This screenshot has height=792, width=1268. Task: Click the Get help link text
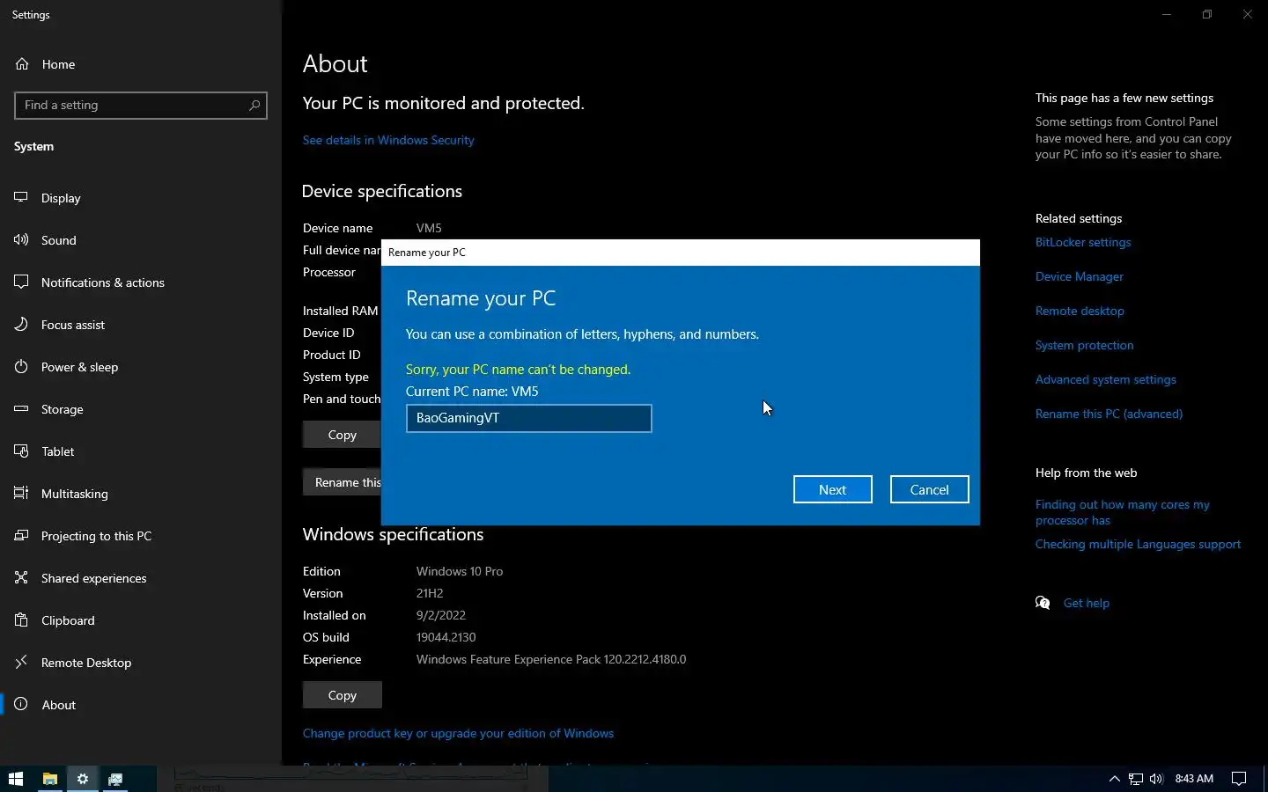pyautogui.click(x=1086, y=603)
